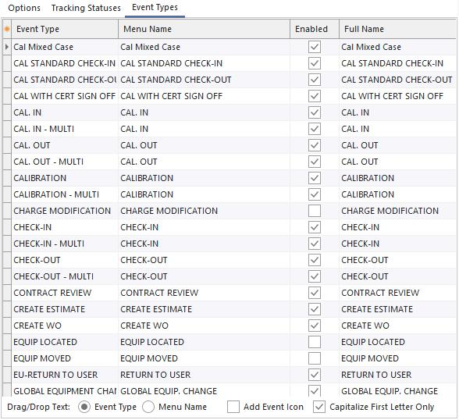
Task: Open the Tracking Statuses tab
Action: pos(86,8)
